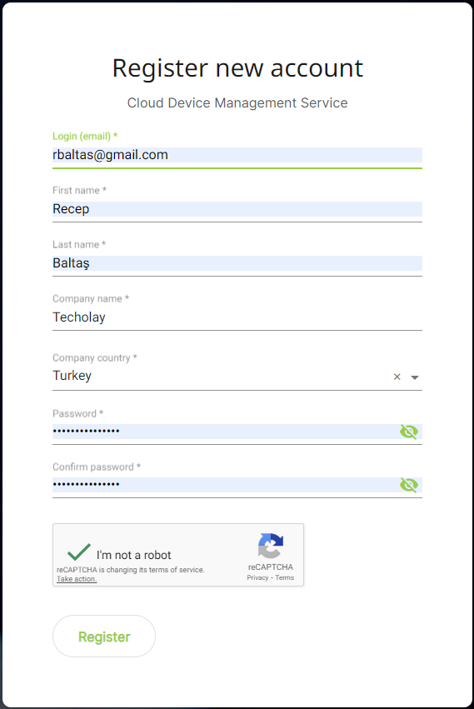Toggle the I'm not a robot checkbox
Screen dimensions: 474x709
[x=79, y=552]
